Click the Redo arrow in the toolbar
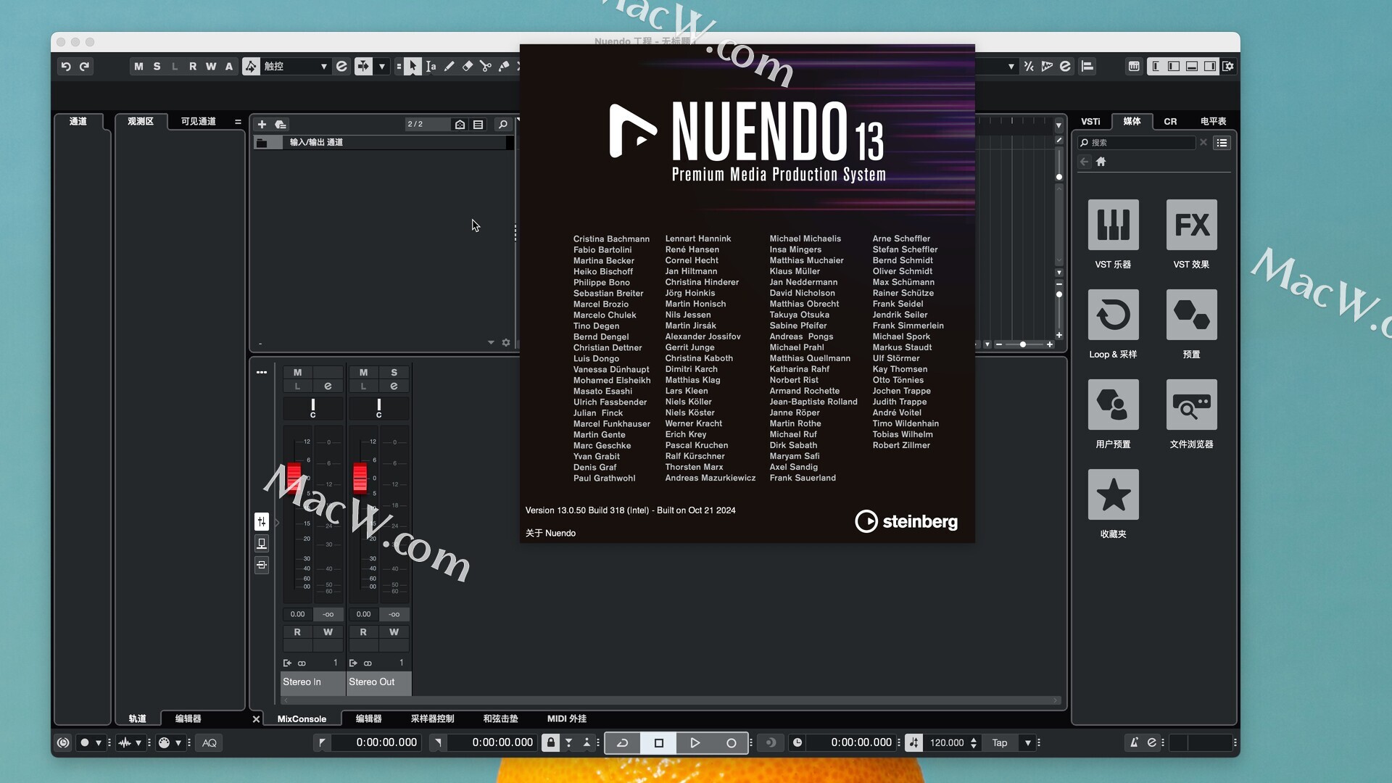Screen dimensions: 1392x783 84,66
